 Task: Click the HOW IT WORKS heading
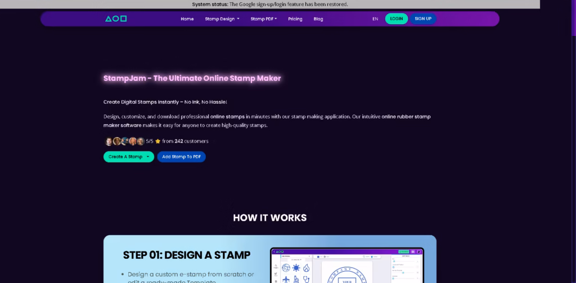click(269, 218)
